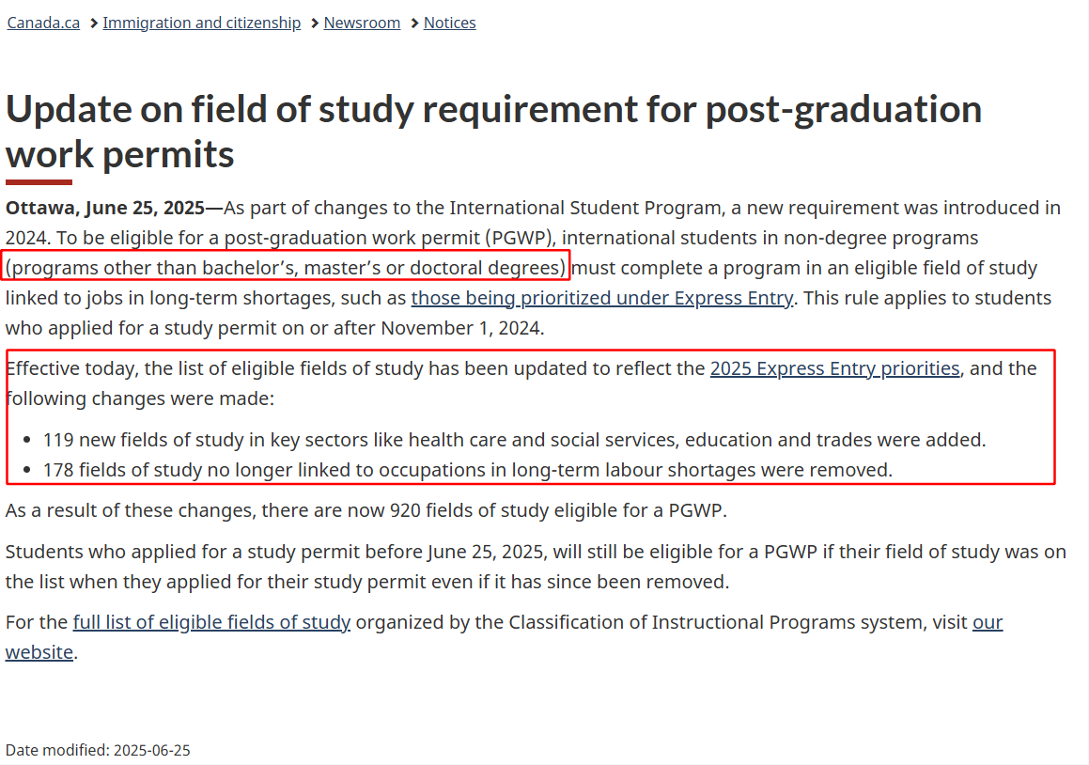Click the Date modified 2025-06-25 text
This screenshot has width=1089, height=765.
click(x=98, y=750)
